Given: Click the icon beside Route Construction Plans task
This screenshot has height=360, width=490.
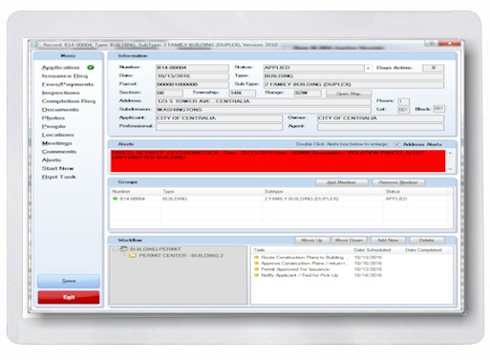Looking at the screenshot, I should pyautogui.click(x=257, y=257).
